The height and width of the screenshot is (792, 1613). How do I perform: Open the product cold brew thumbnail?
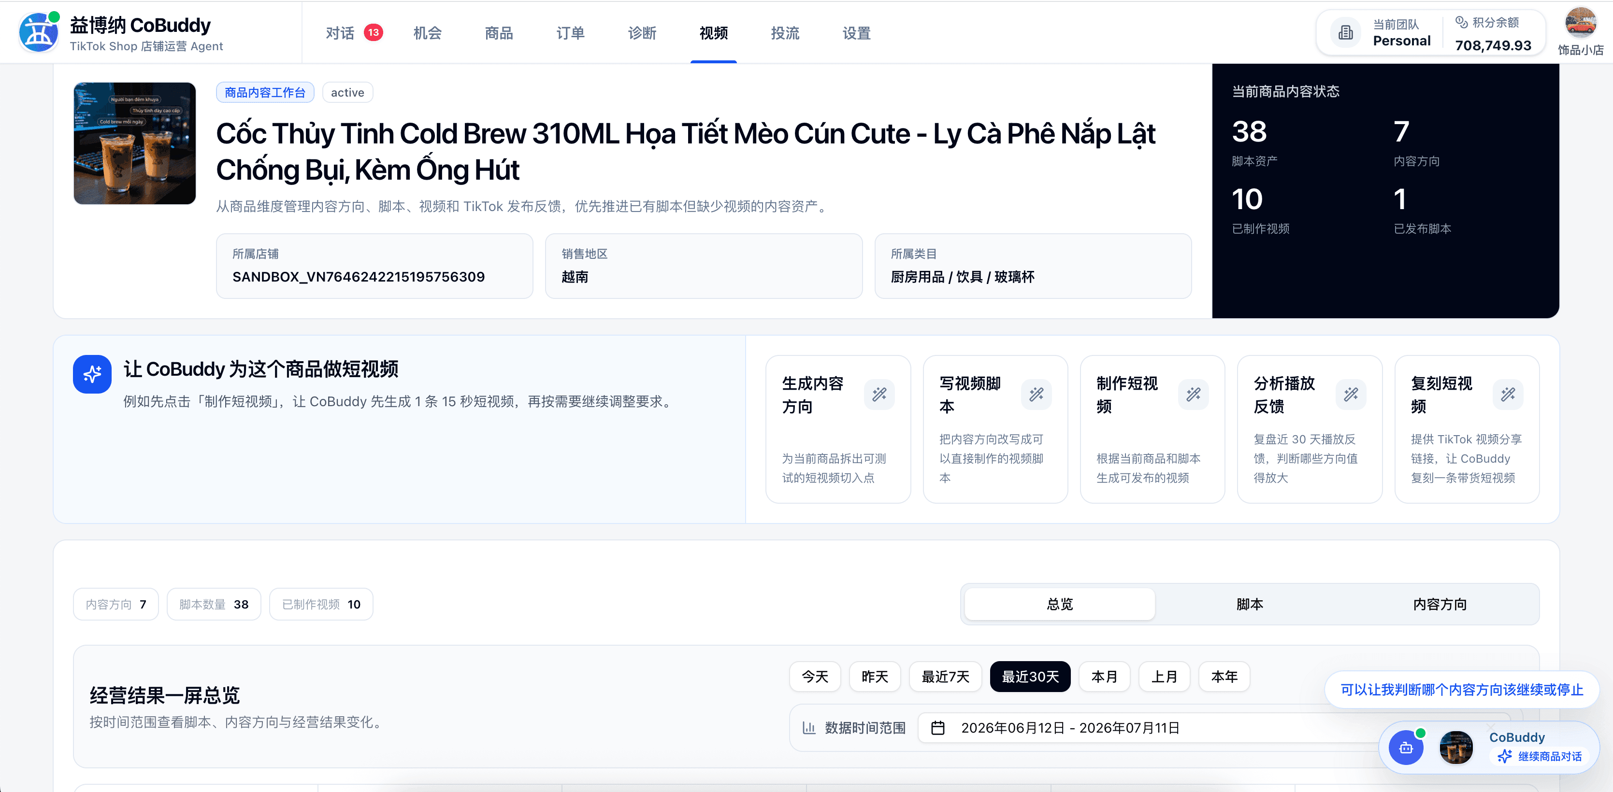coord(135,143)
